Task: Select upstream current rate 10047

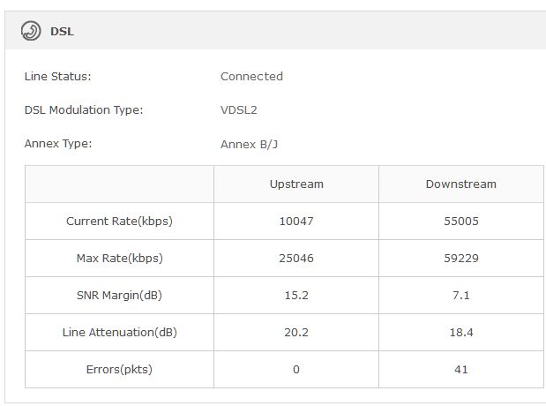Action: (x=296, y=221)
